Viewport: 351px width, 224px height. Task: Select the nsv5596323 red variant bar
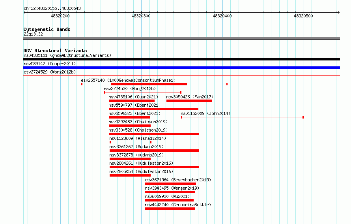(129, 117)
